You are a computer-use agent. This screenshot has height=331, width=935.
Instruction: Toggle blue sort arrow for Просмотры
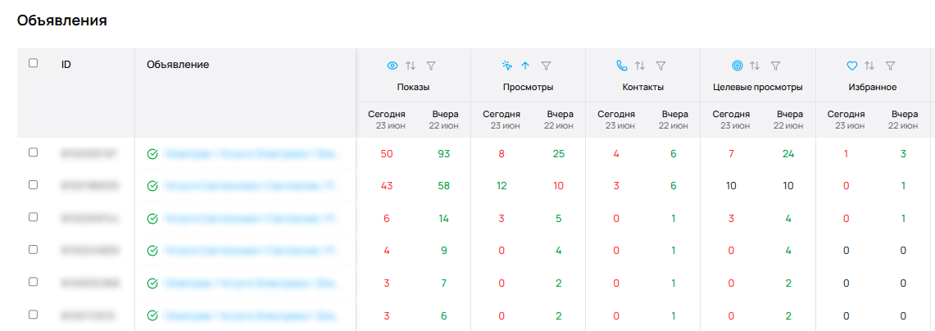click(525, 66)
